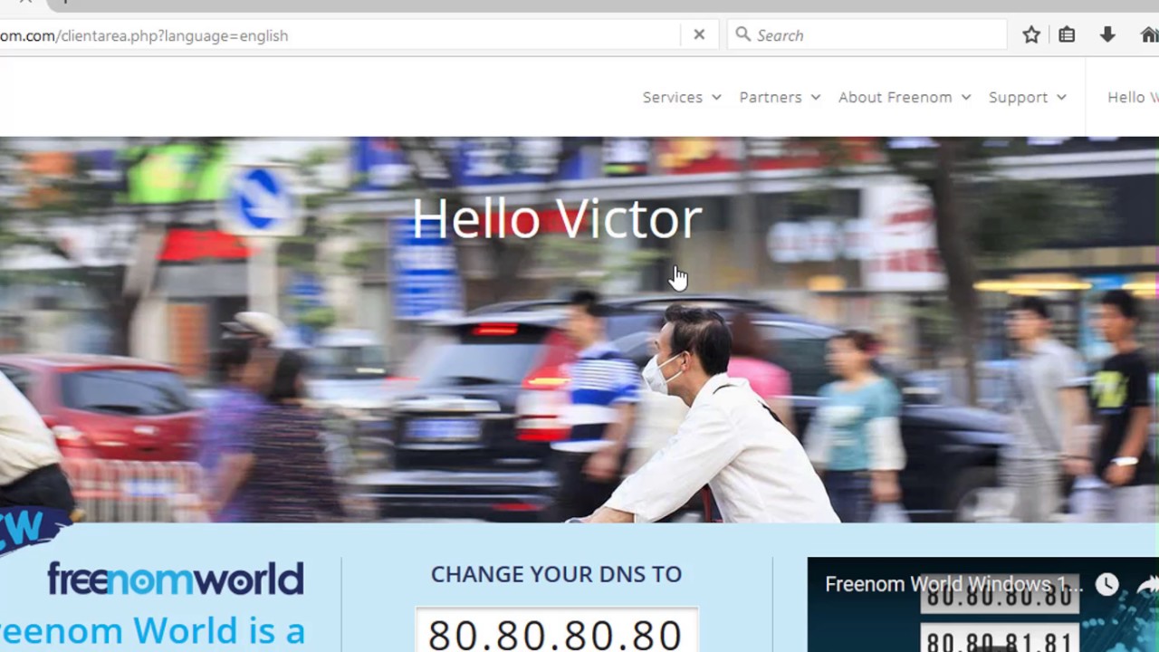The image size is (1159, 652).
Task: Expand the Support dropdown menu
Action: click(x=1028, y=97)
